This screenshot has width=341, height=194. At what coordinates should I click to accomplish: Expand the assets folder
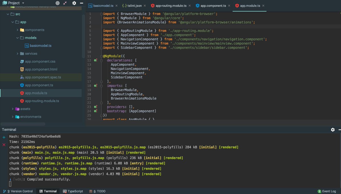(x=13, y=109)
